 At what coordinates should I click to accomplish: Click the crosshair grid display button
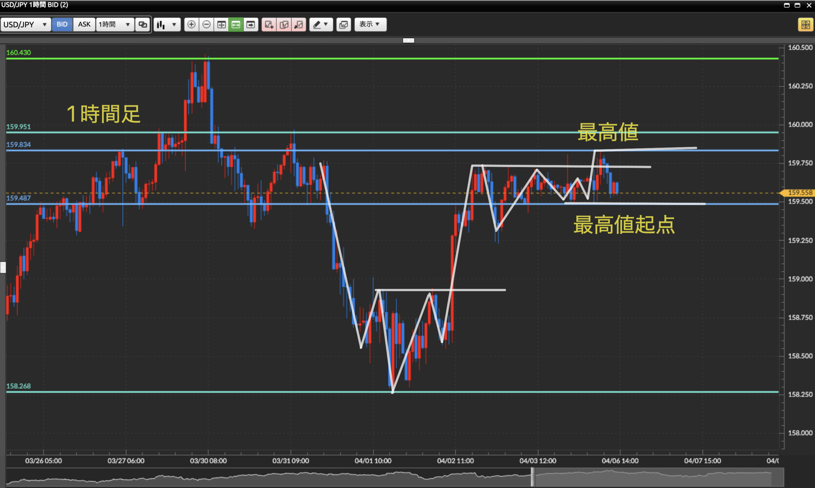point(222,24)
